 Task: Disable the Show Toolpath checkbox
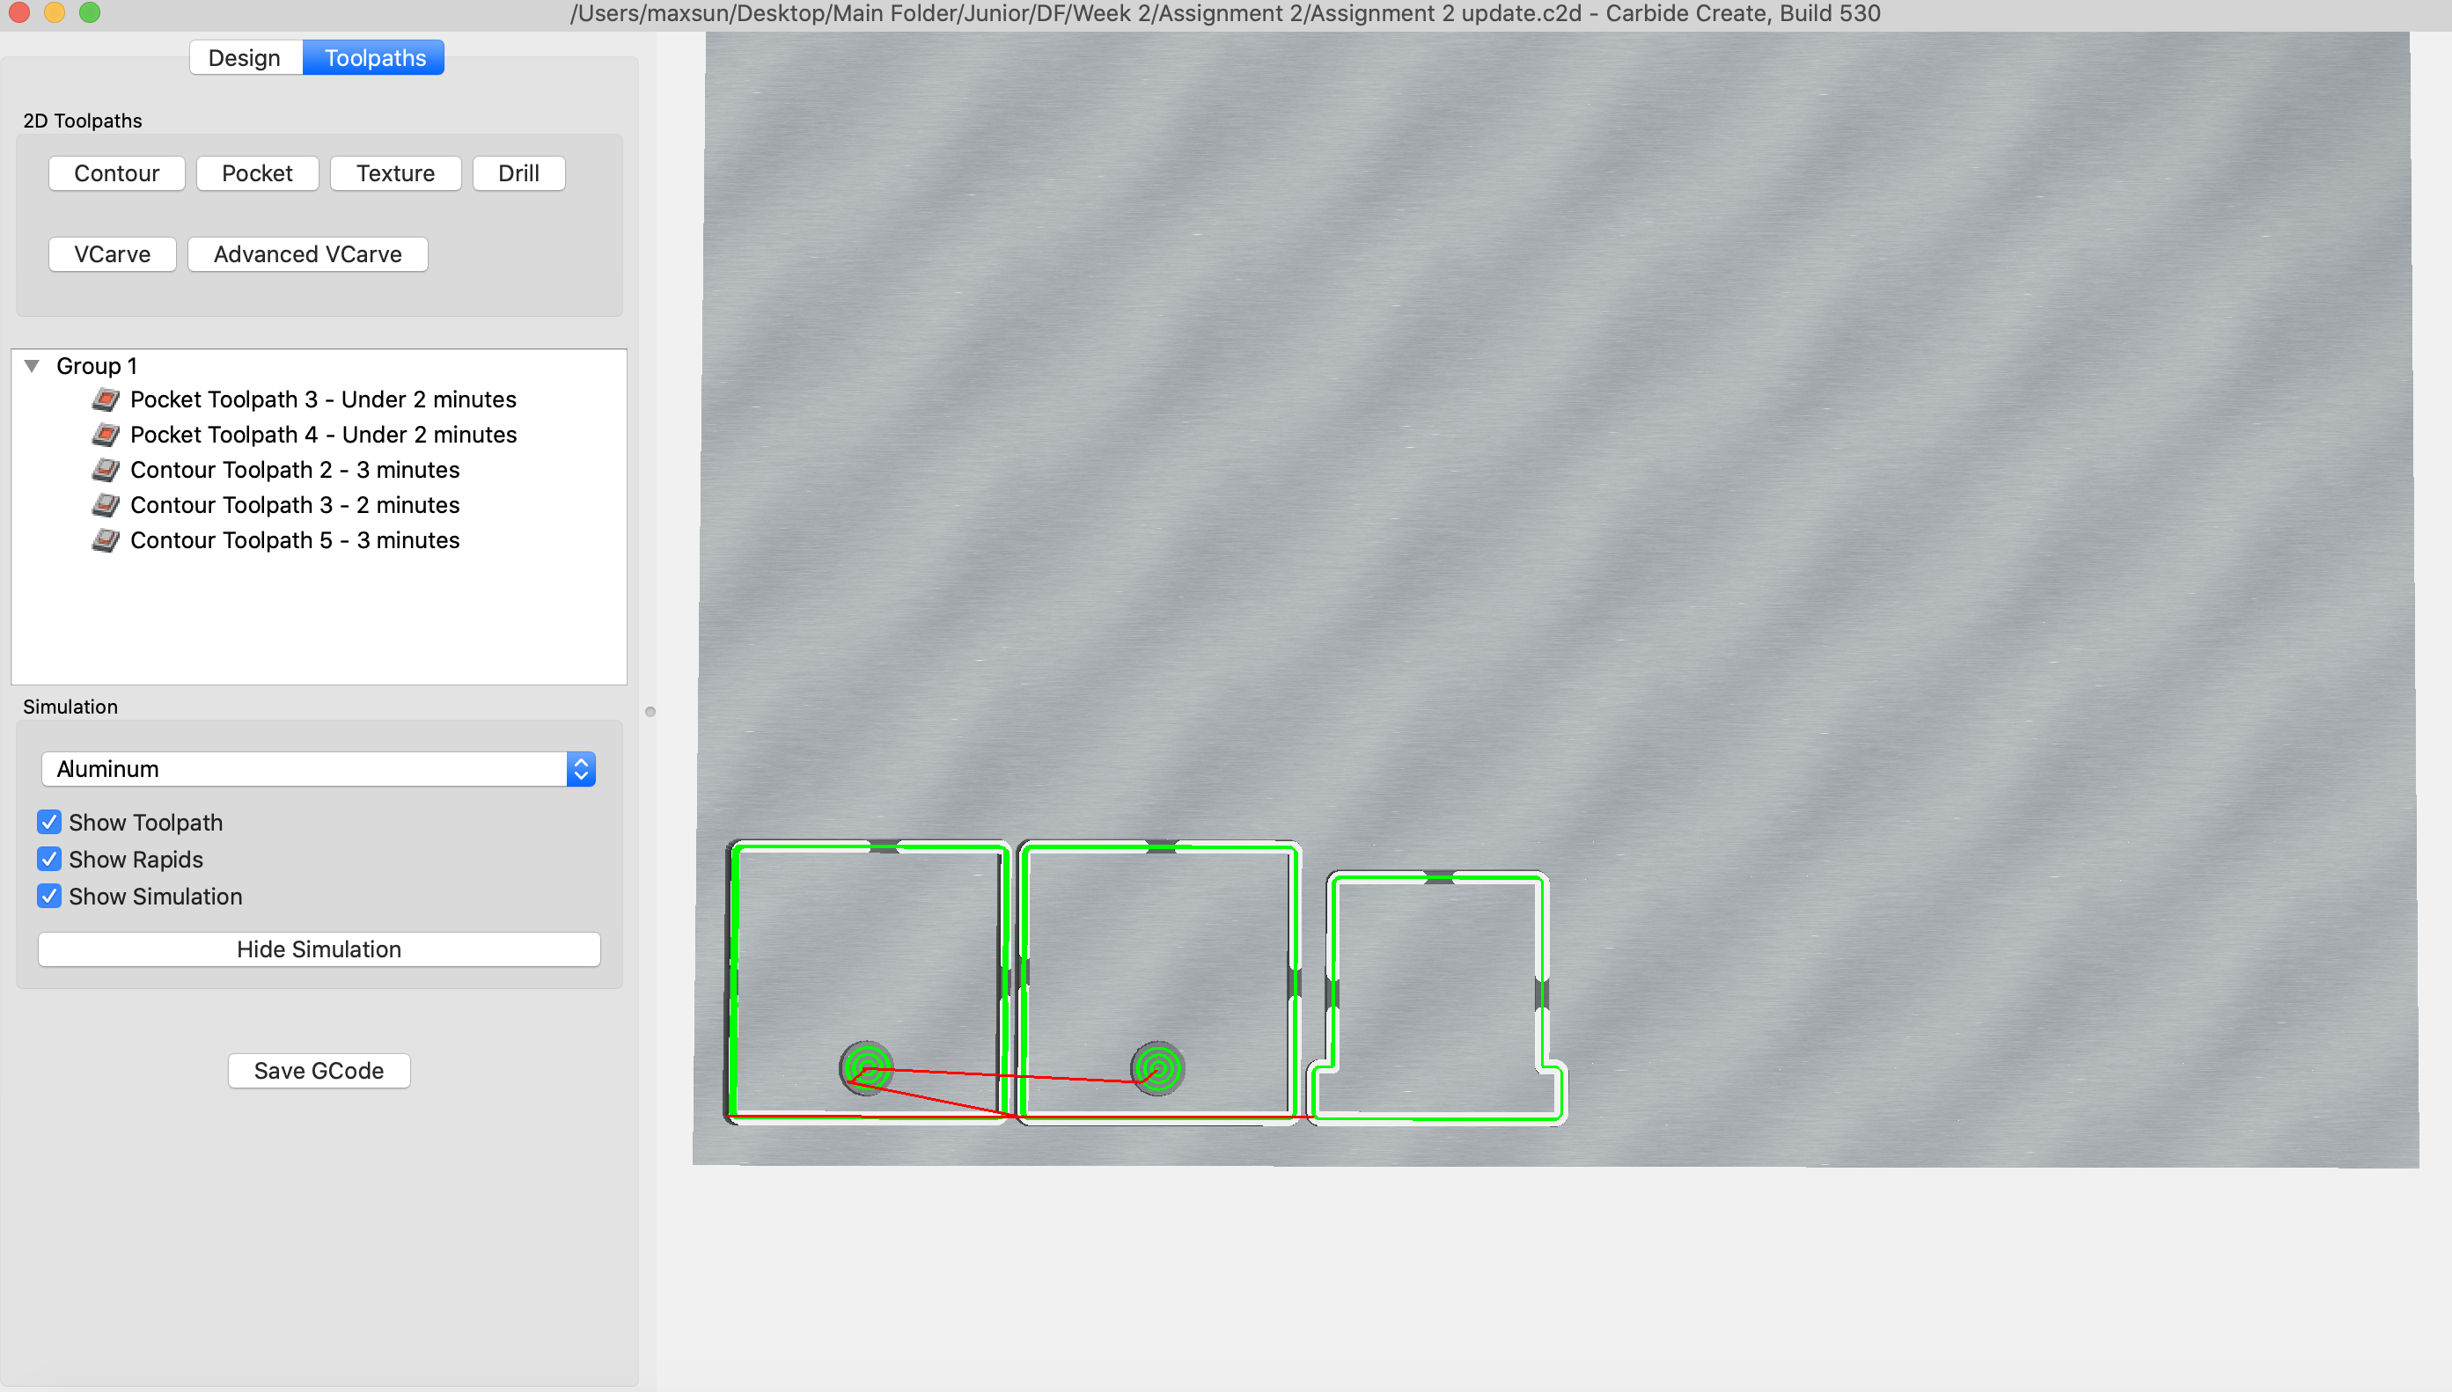[50, 822]
